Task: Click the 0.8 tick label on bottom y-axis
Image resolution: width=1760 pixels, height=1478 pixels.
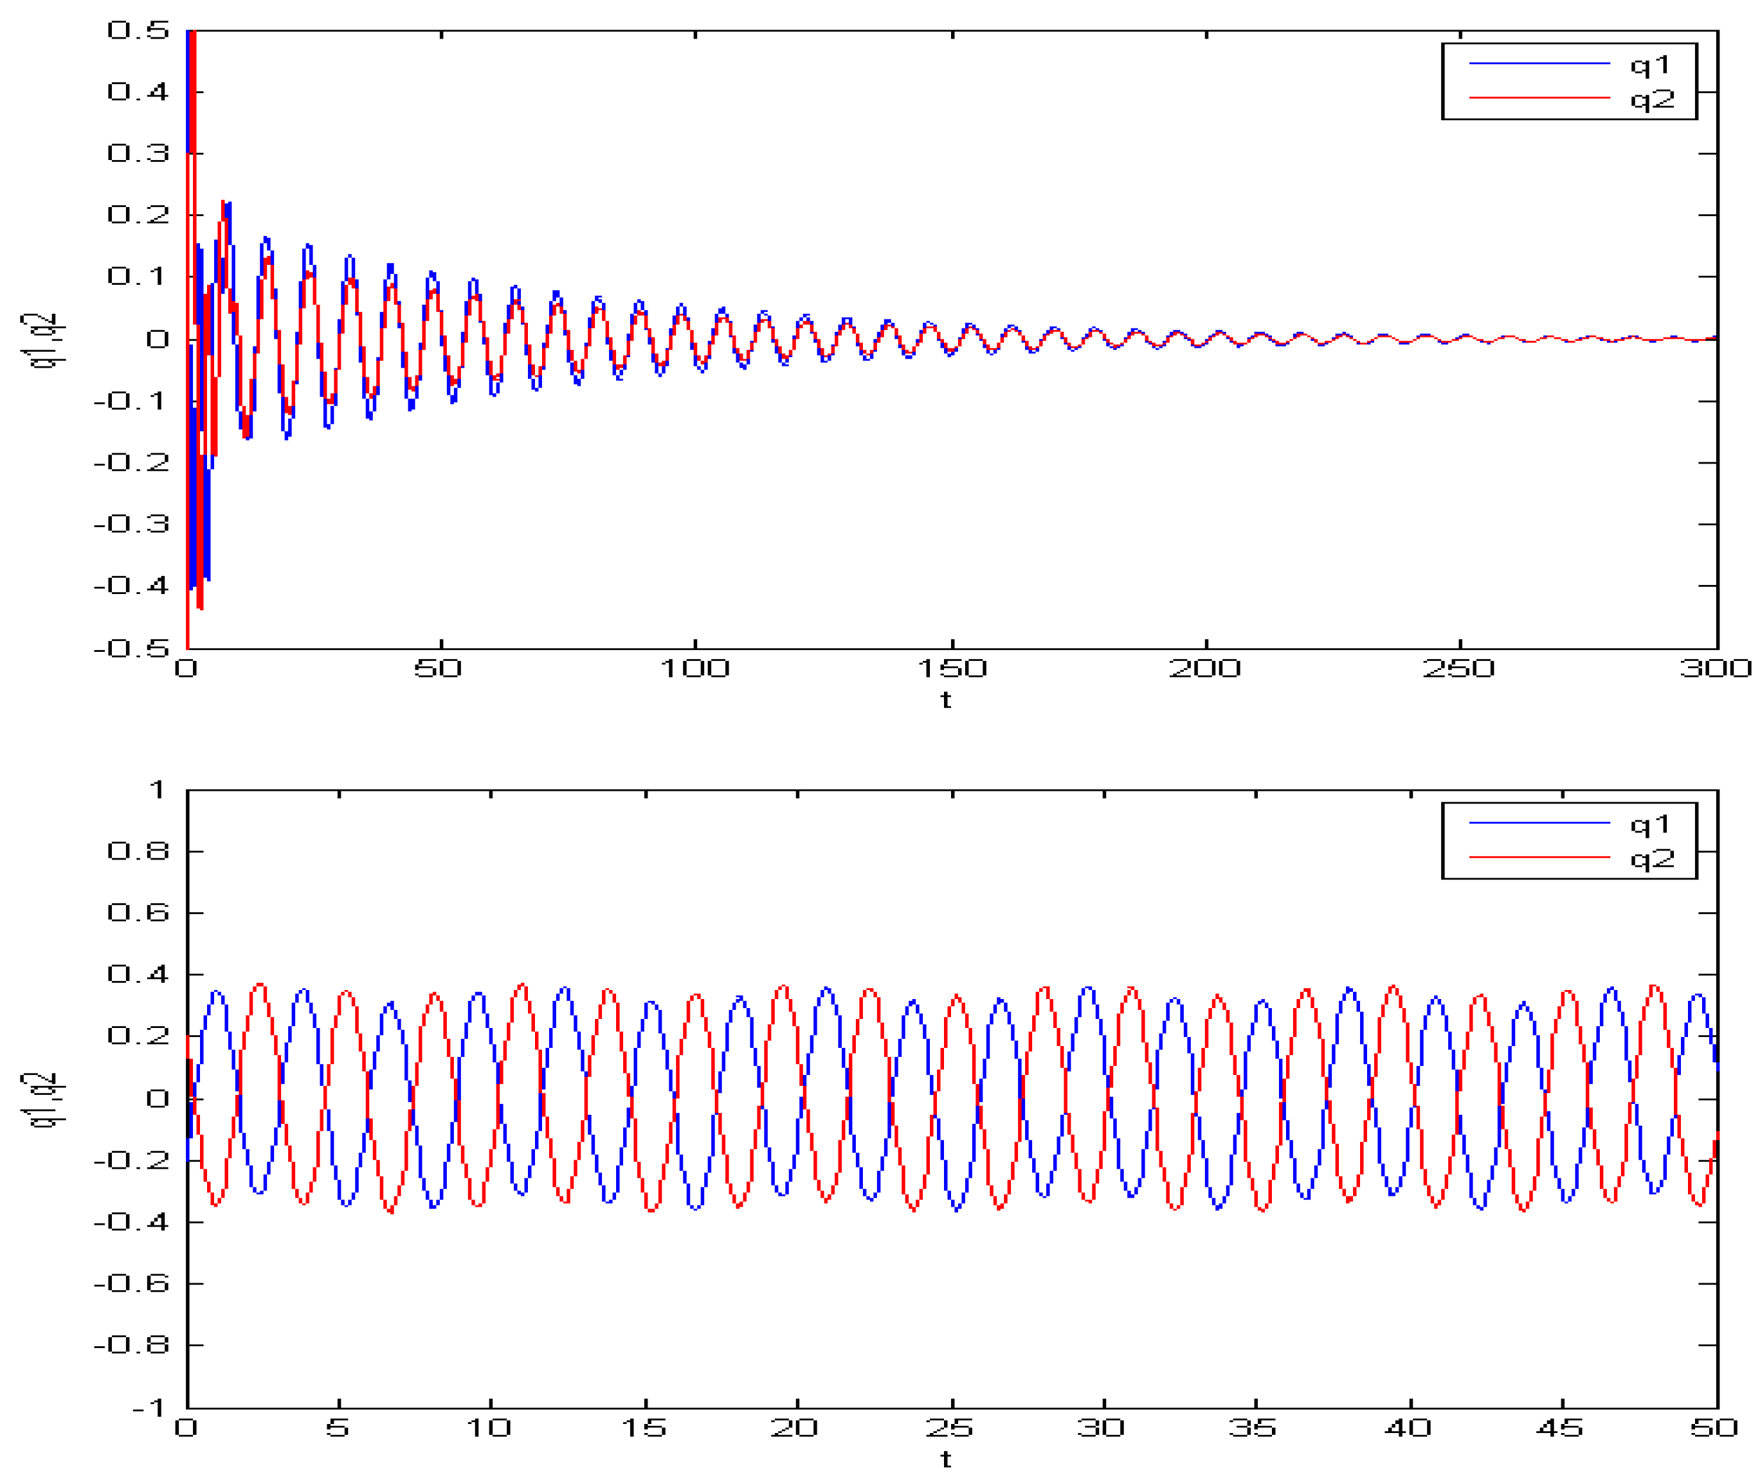Action: 138,851
